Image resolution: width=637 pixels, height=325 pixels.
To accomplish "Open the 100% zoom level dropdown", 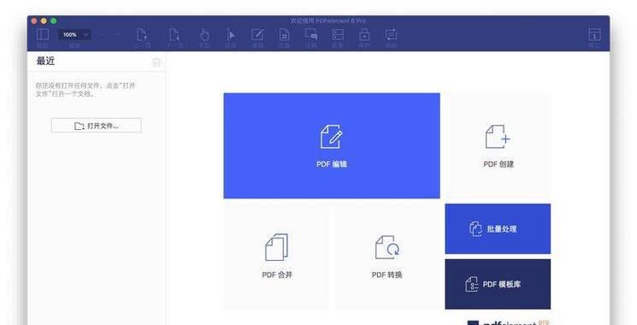I will (75, 35).
